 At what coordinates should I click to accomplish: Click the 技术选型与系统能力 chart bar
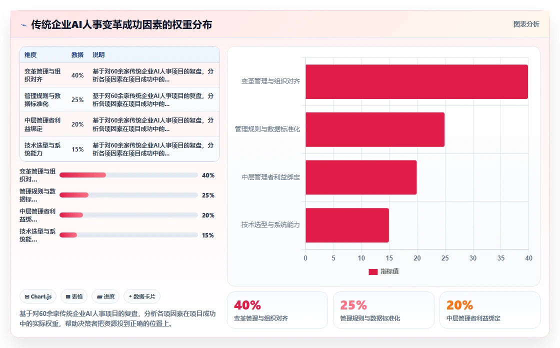click(x=347, y=225)
